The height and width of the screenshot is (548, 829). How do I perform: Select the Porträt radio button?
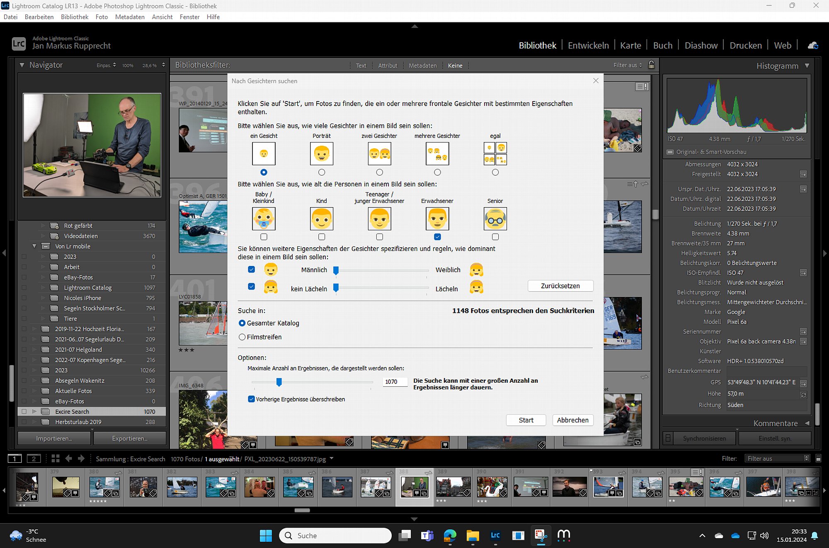coord(322,172)
